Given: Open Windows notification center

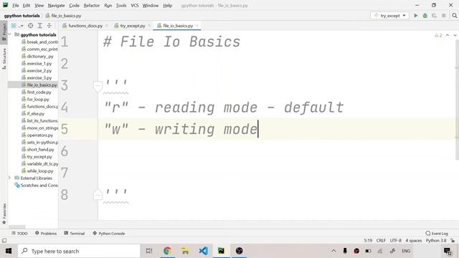Looking at the screenshot, I should [448, 251].
